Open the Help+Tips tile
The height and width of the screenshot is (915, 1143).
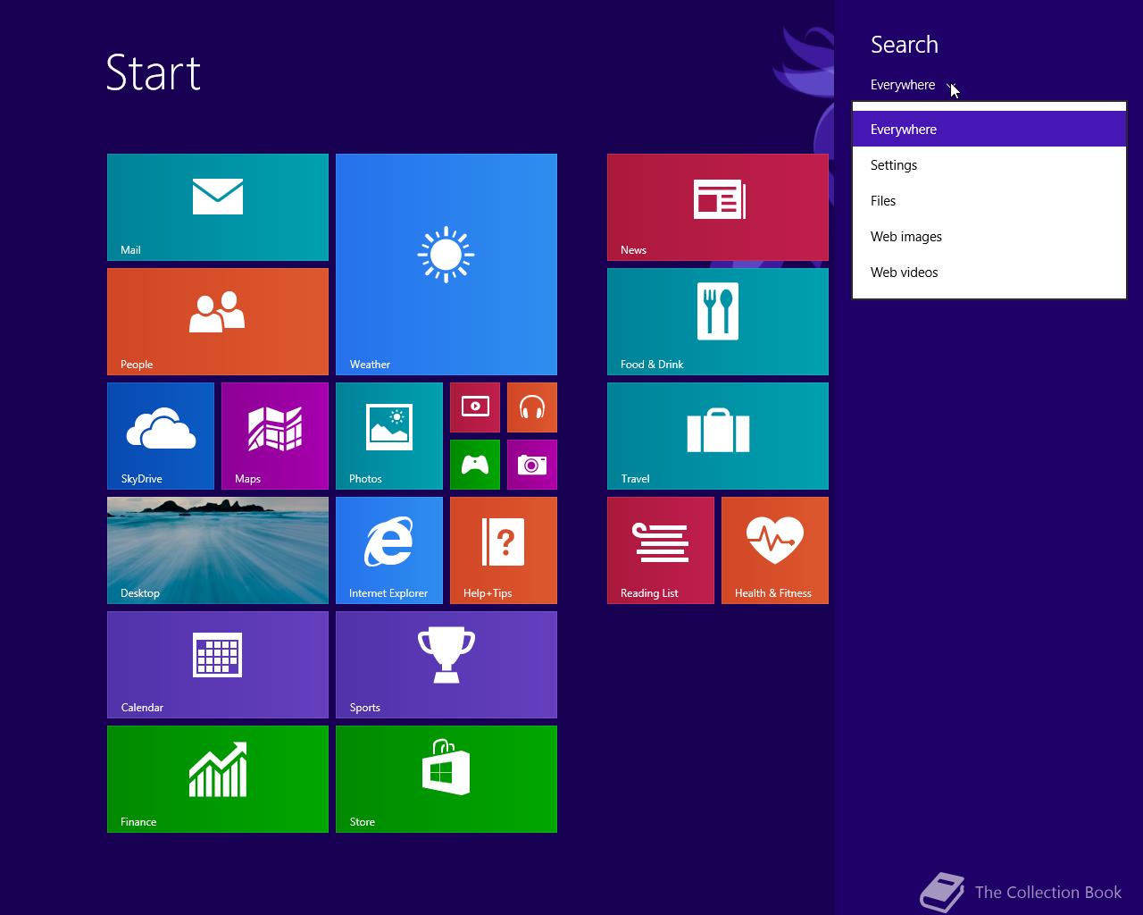pyautogui.click(x=504, y=550)
